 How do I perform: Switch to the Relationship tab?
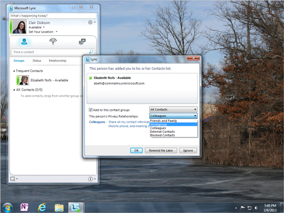[57, 61]
